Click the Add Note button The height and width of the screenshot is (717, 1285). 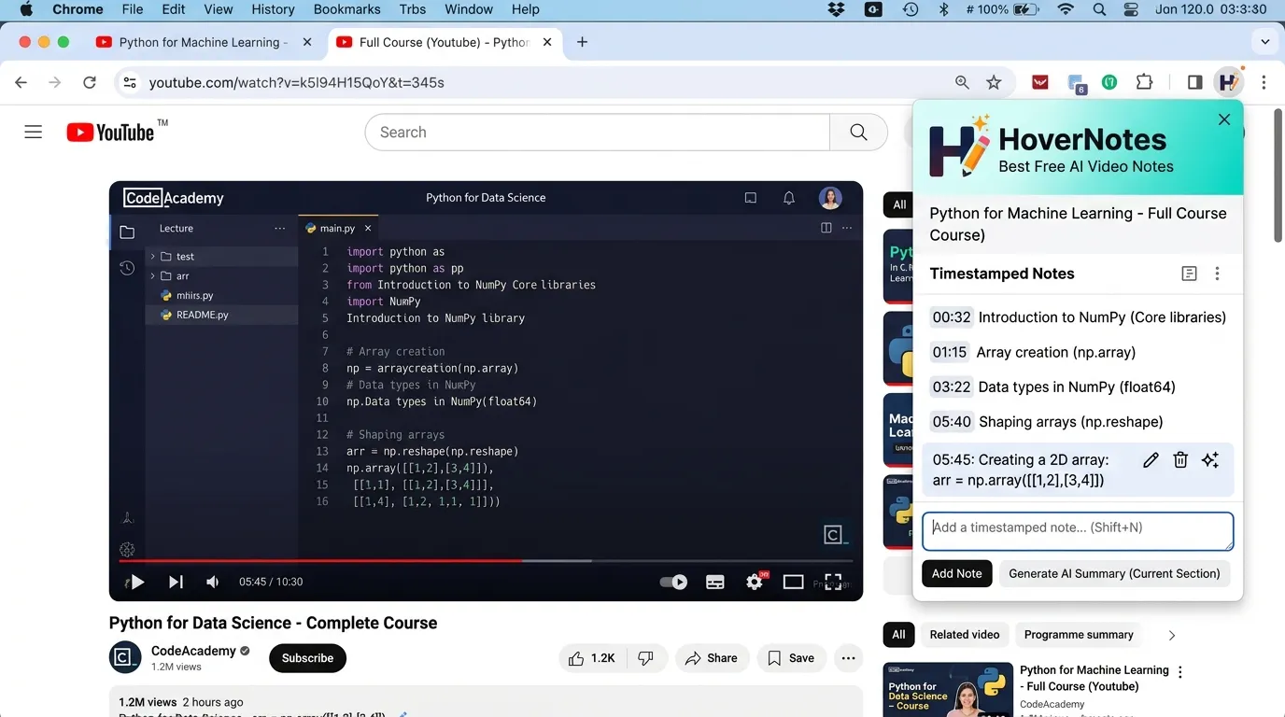(956, 573)
